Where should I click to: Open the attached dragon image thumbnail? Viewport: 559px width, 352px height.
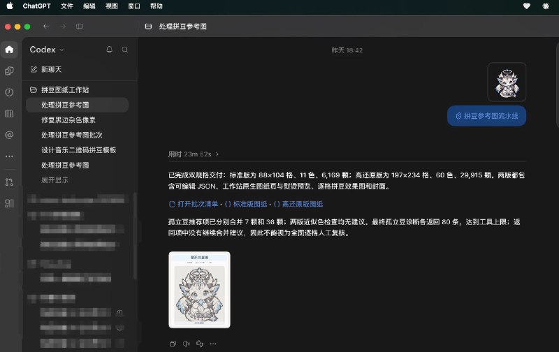[507, 82]
